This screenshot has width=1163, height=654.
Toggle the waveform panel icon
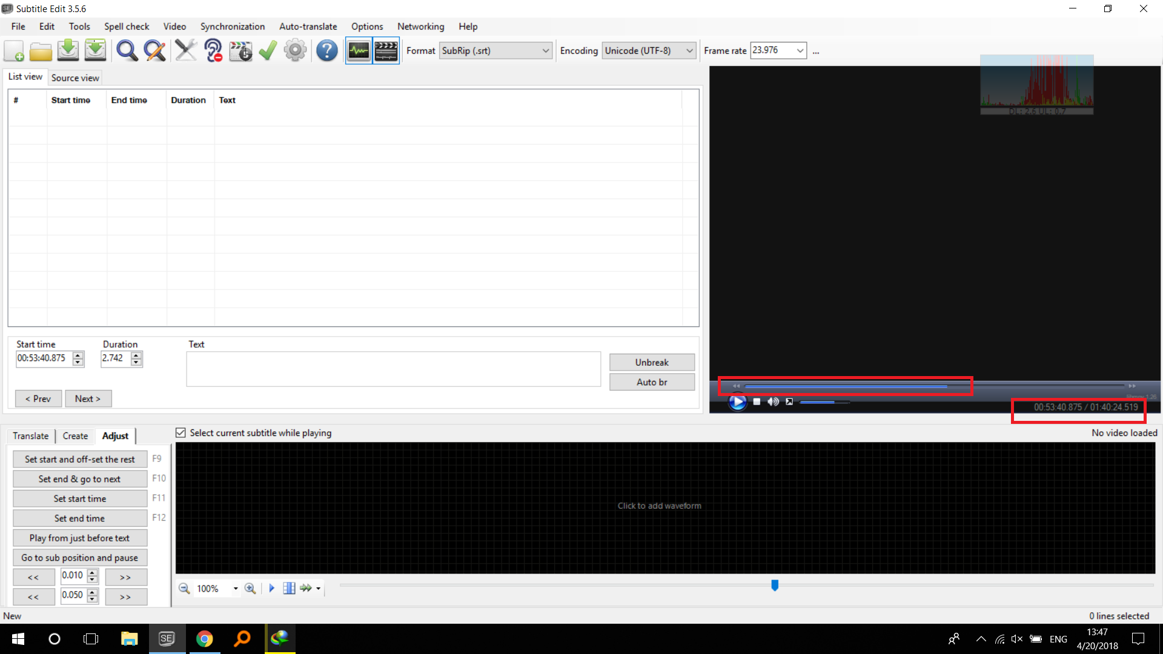(359, 50)
